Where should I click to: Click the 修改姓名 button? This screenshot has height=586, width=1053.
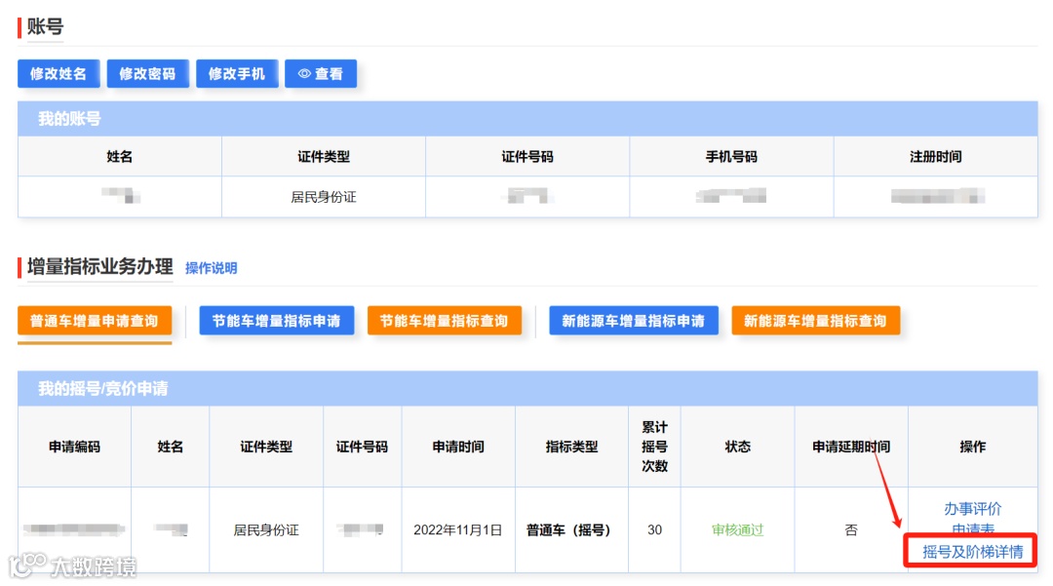58,74
